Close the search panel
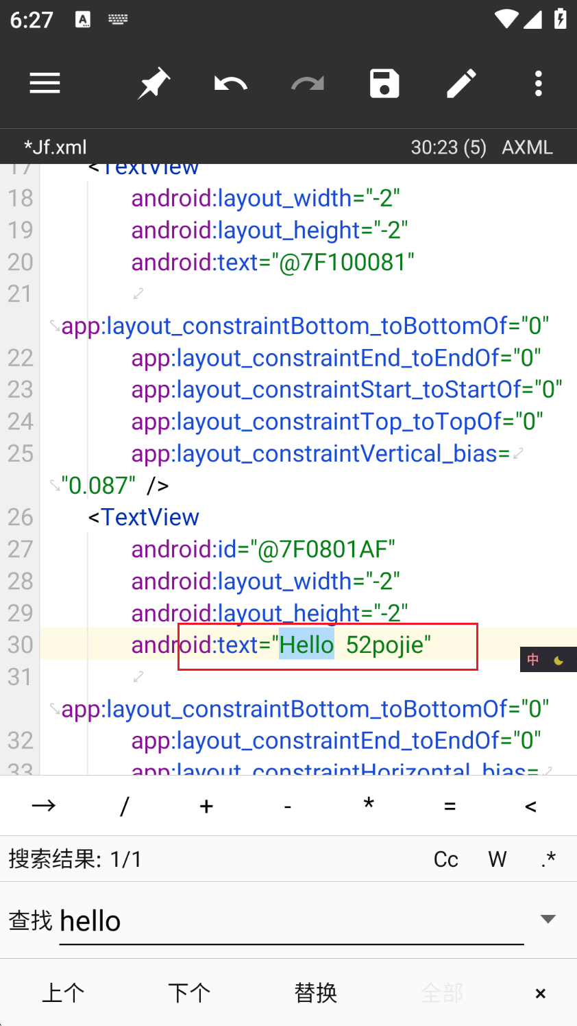Viewport: 577px width, 1026px height. click(x=540, y=993)
